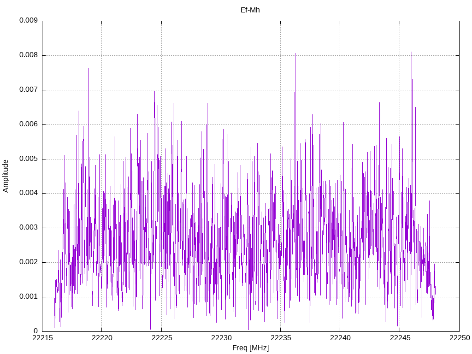Click the tallest spectrum peak near 22246 MHz
Viewport: 472px width, 354px height.
click(x=412, y=53)
